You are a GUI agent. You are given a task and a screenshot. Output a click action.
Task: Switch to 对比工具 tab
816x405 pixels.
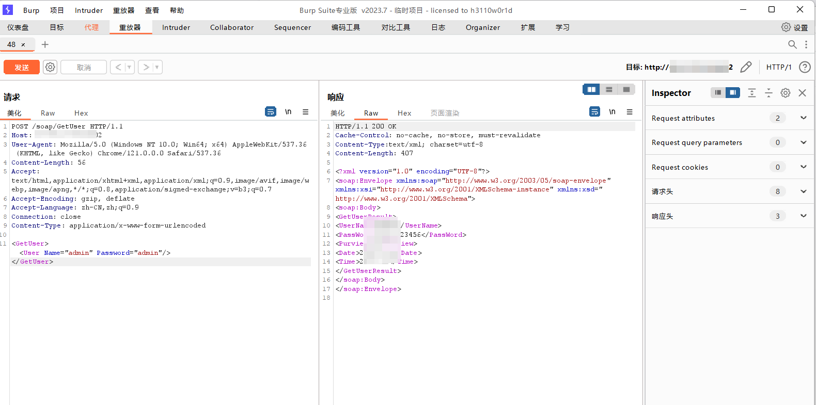[396, 27]
